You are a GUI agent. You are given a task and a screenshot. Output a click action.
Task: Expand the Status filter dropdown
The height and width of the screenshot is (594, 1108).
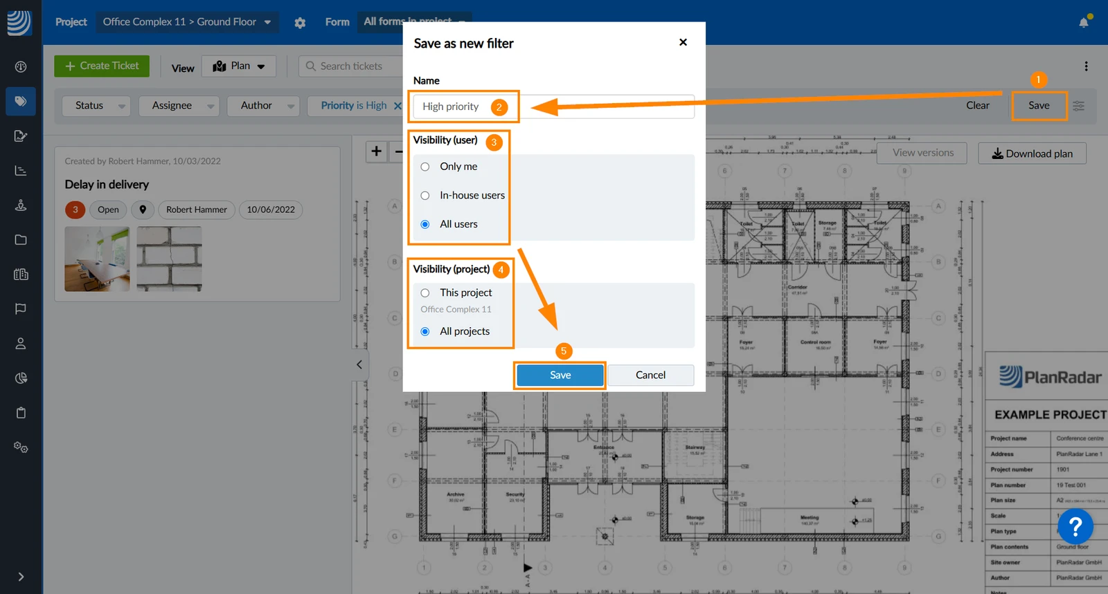(x=96, y=106)
